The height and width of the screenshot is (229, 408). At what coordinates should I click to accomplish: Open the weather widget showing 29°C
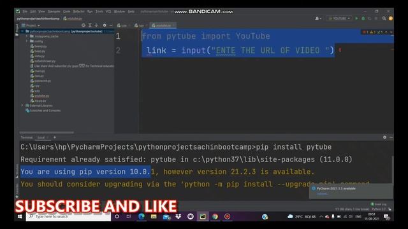tap(302, 216)
